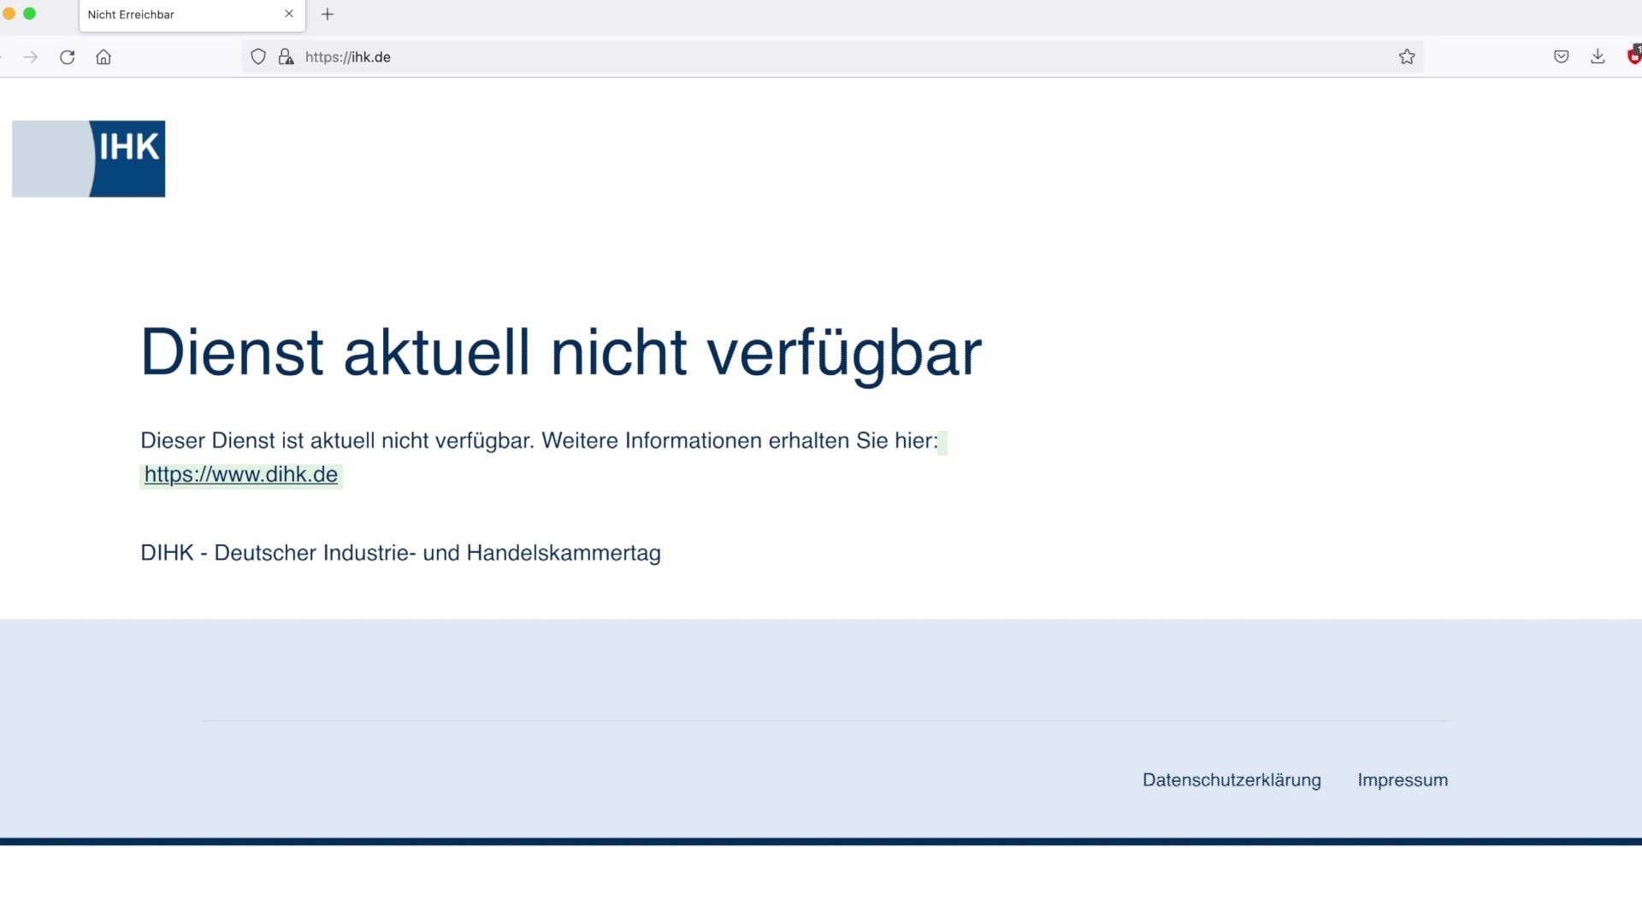Screen dimensions: 1642x923
Task: Open the Datenschutzerklärung footer link
Action: pos(1231,780)
